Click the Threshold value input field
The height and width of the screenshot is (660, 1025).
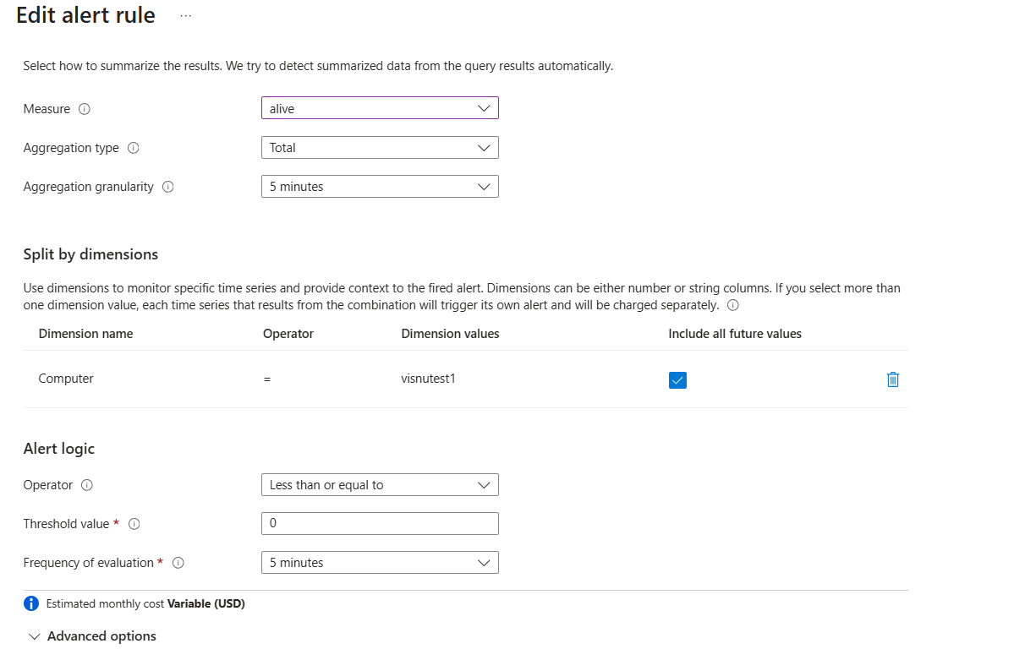[380, 523]
